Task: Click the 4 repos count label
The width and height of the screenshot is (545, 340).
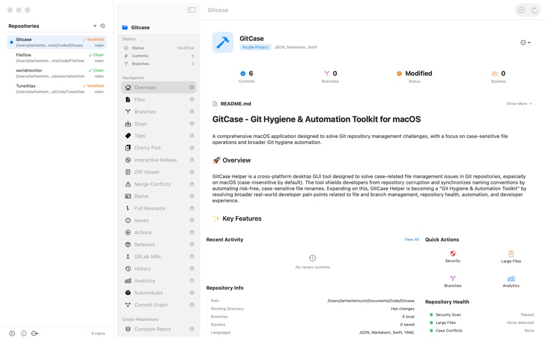Action: tap(98, 333)
